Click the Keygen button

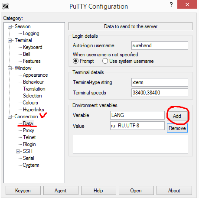[x=23, y=191]
